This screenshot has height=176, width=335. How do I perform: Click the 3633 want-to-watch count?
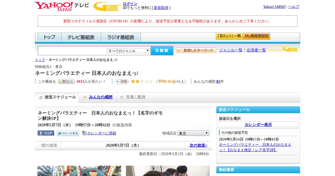coord(80,82)
